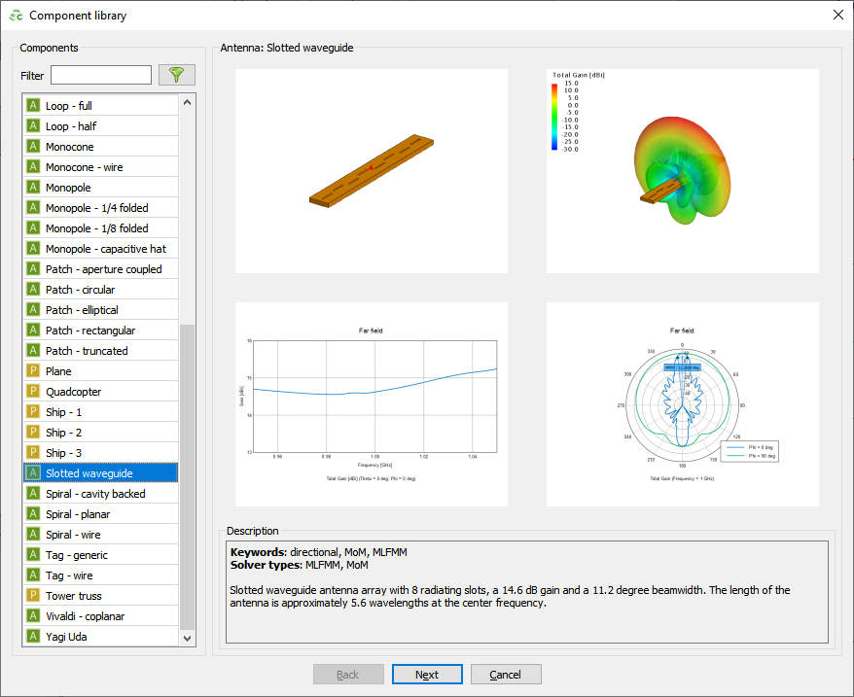Click the list's scroll down arrow
This screenshot has height=697, width=854.
[188, 638]
